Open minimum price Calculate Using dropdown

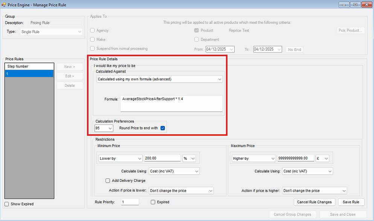pos(174,171)
